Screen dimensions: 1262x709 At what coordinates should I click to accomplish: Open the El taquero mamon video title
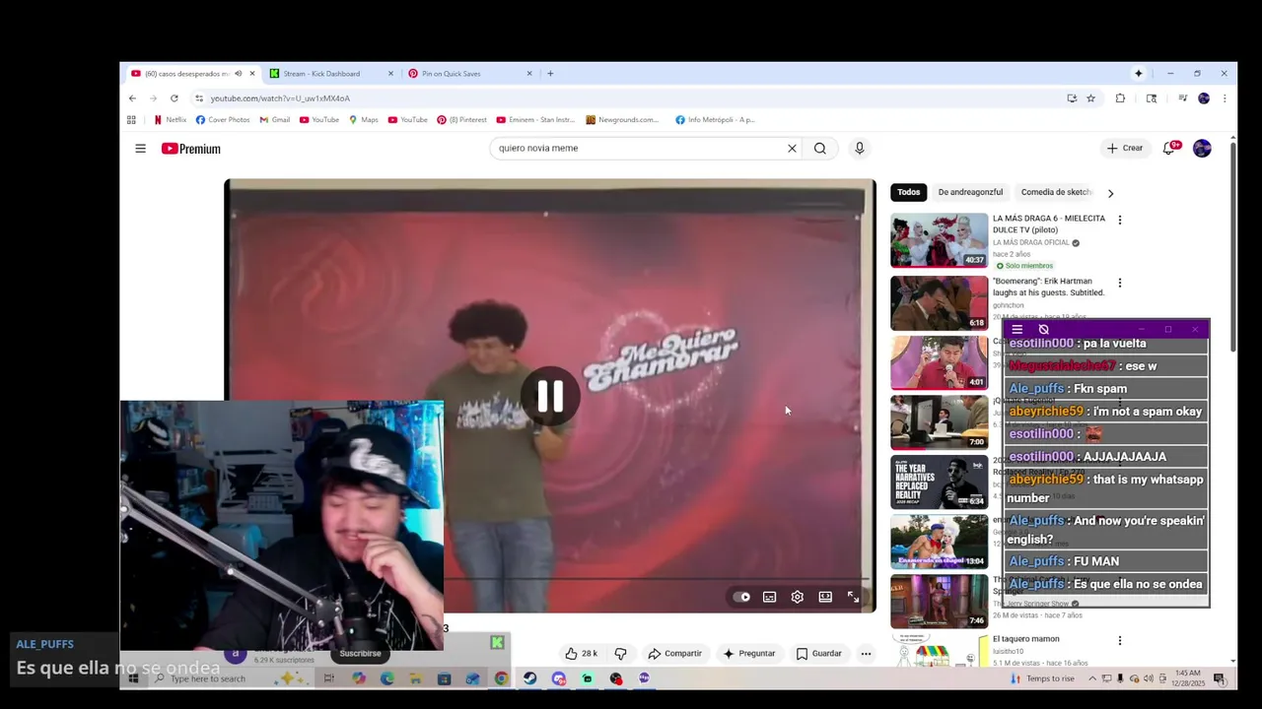[1025, 640]
